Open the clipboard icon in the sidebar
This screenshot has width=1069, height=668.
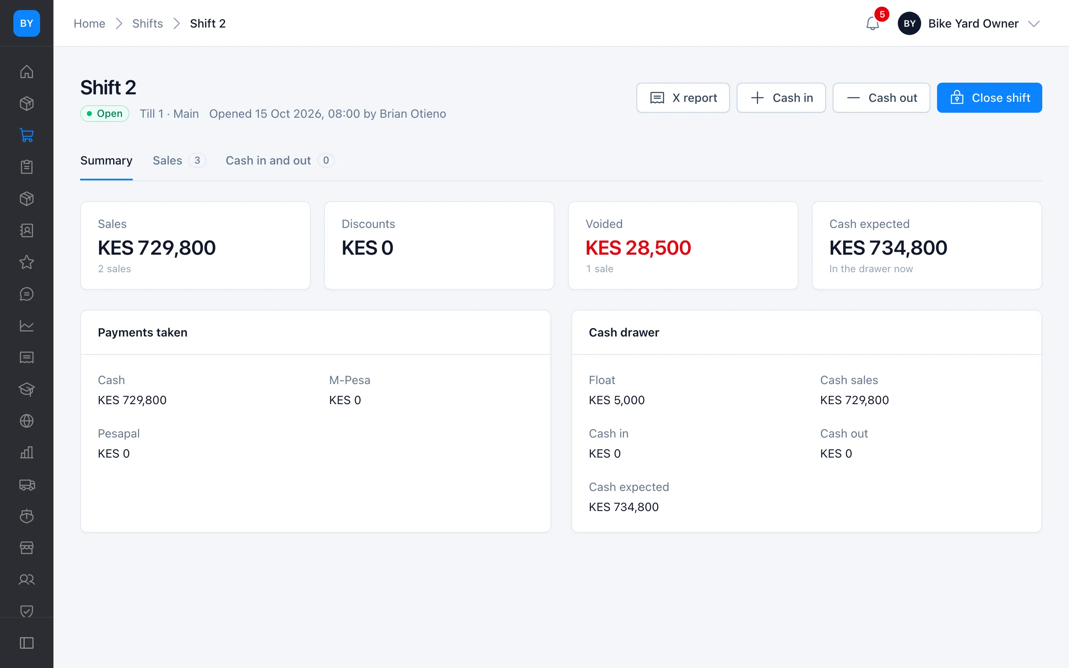click(26, 167)
